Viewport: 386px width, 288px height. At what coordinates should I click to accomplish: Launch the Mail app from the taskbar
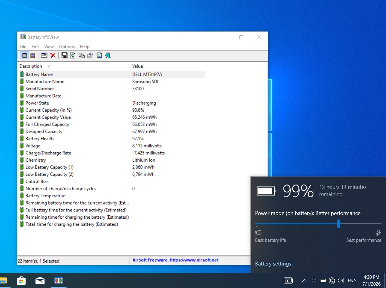click(40, 280)
